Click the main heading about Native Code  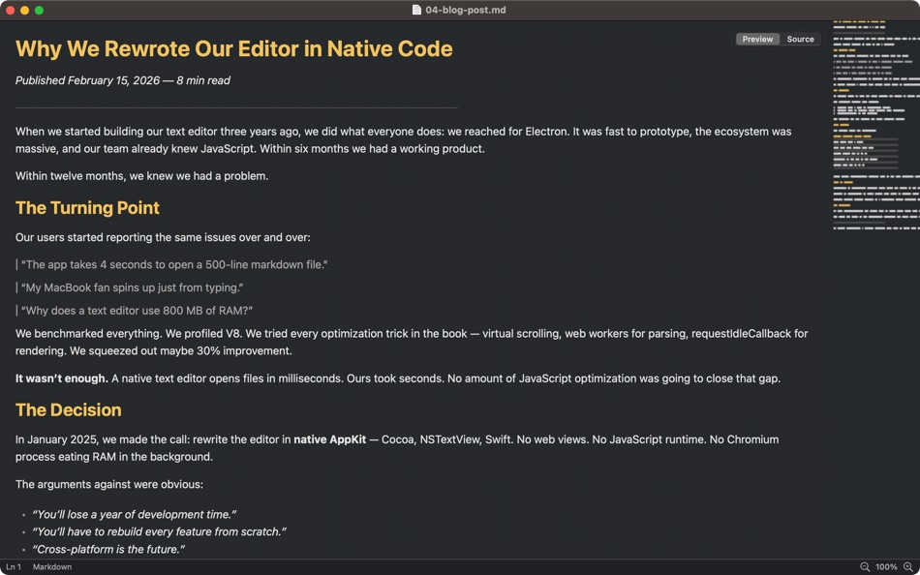coord(234,48)
